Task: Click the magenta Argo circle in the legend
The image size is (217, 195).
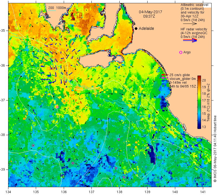Action: [181, 52]
